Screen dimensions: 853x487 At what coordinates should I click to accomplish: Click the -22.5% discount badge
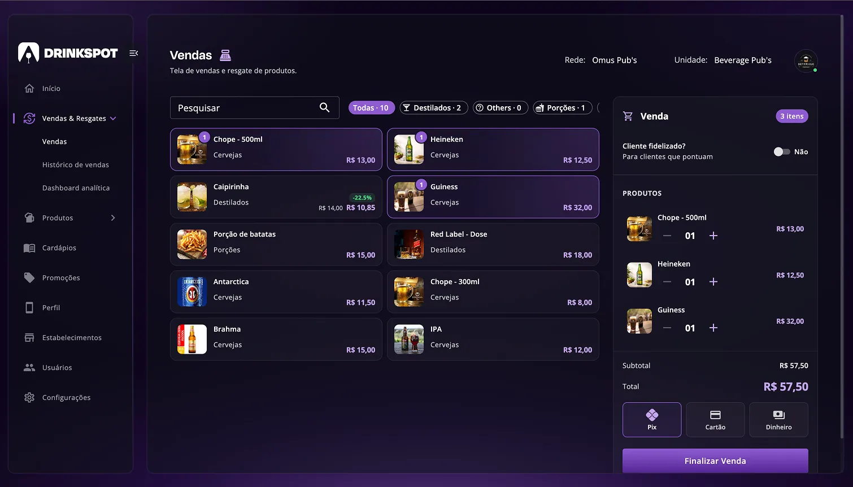362,198
